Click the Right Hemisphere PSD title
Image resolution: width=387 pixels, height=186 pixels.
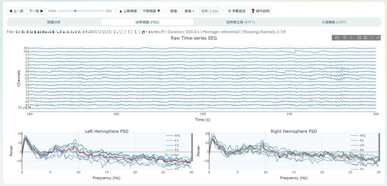coord(294,132)
